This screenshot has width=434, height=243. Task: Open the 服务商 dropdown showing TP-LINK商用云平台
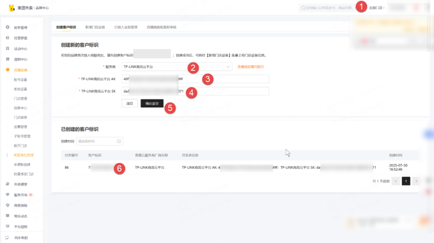point(177,67)
